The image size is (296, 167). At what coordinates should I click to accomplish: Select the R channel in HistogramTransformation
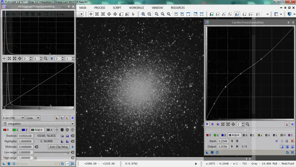coord(6,130)
